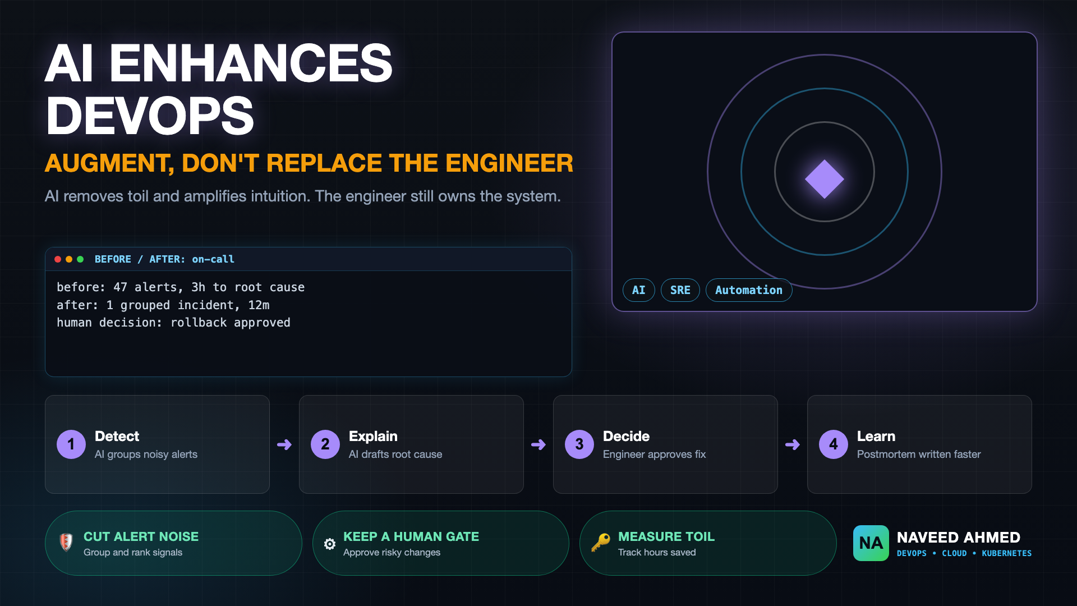Click the purple diamond in the radar graphic

(825, 179)
